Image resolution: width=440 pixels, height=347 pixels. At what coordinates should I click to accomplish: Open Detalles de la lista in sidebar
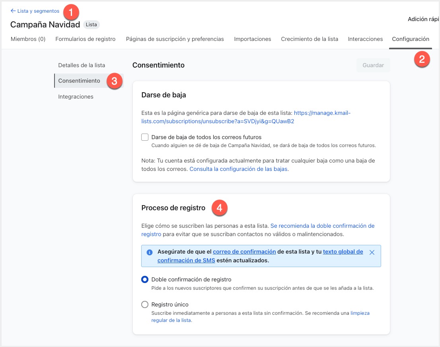pos(82,65)
